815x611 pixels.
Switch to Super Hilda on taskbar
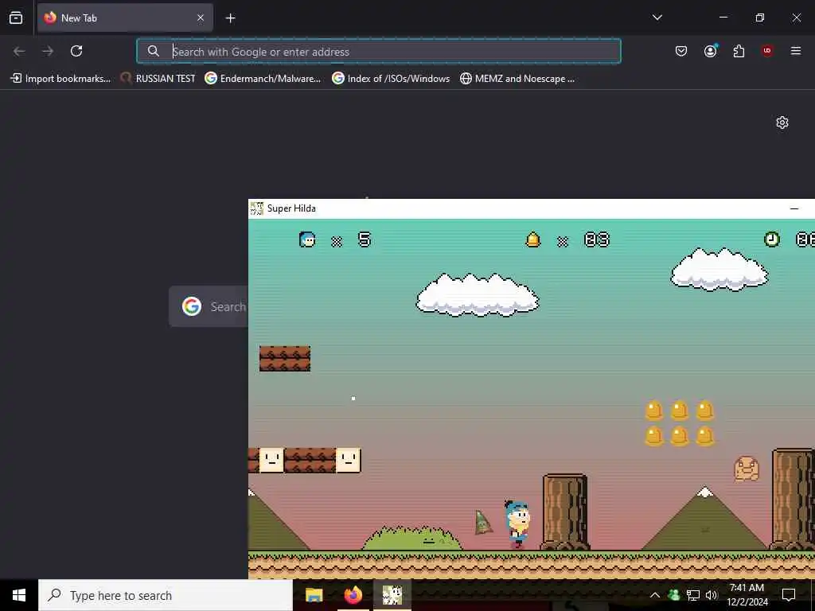point(392,595)
